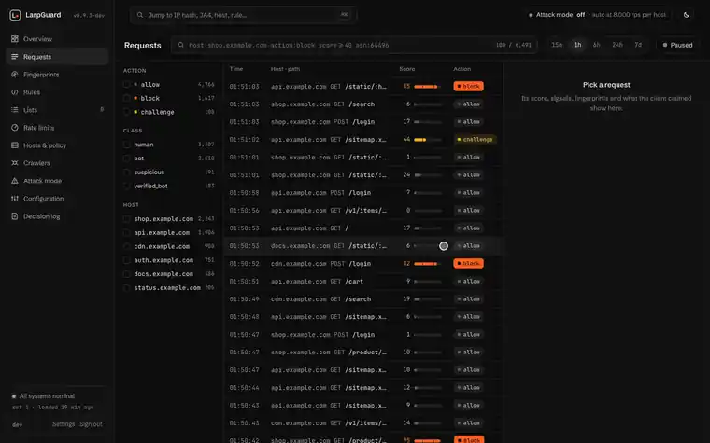Focus the requests query filter field

pos(354,45)
